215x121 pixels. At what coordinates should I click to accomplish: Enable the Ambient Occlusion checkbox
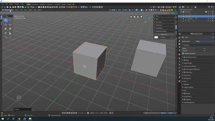click(184, 57)
